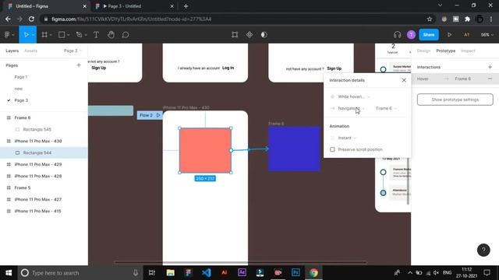Open the Figma main menu icon
Image resolution: width=499 pixels, height=280 pixels.
coord(7,34)
